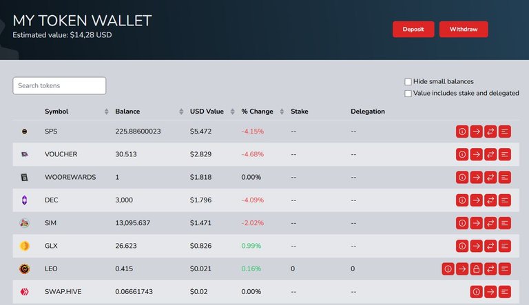This screenshot has height=305, width=529.
Task: Open the history list icon for LEO
Action: pos(505,269)
